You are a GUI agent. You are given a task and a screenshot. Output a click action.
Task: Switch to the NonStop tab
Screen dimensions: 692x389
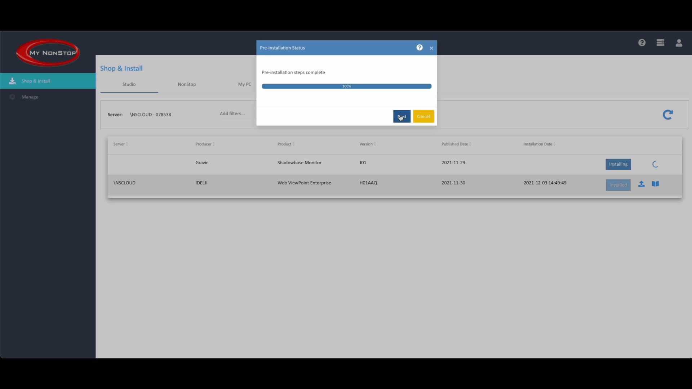pyautogui.click(x=187, y=84)
